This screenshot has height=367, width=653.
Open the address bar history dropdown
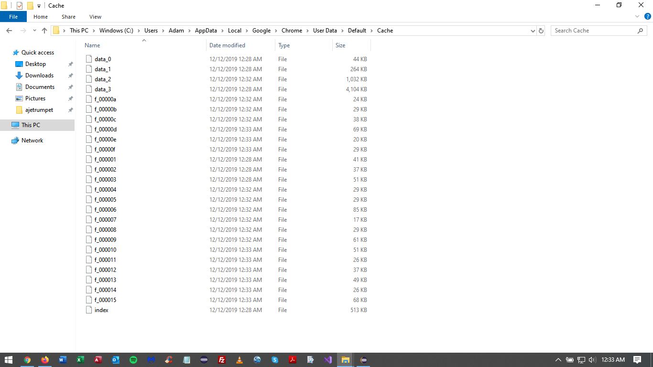point(533,31)
